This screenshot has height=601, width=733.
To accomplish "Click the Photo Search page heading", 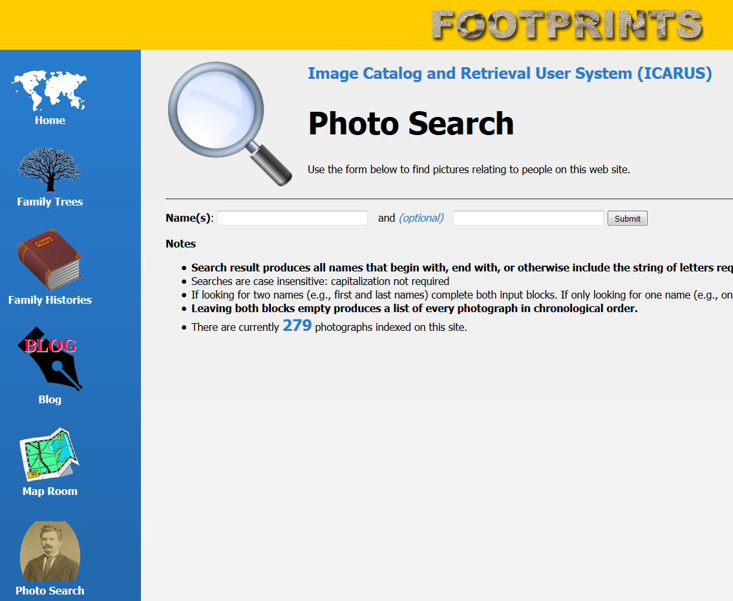I will click(411, 124).
